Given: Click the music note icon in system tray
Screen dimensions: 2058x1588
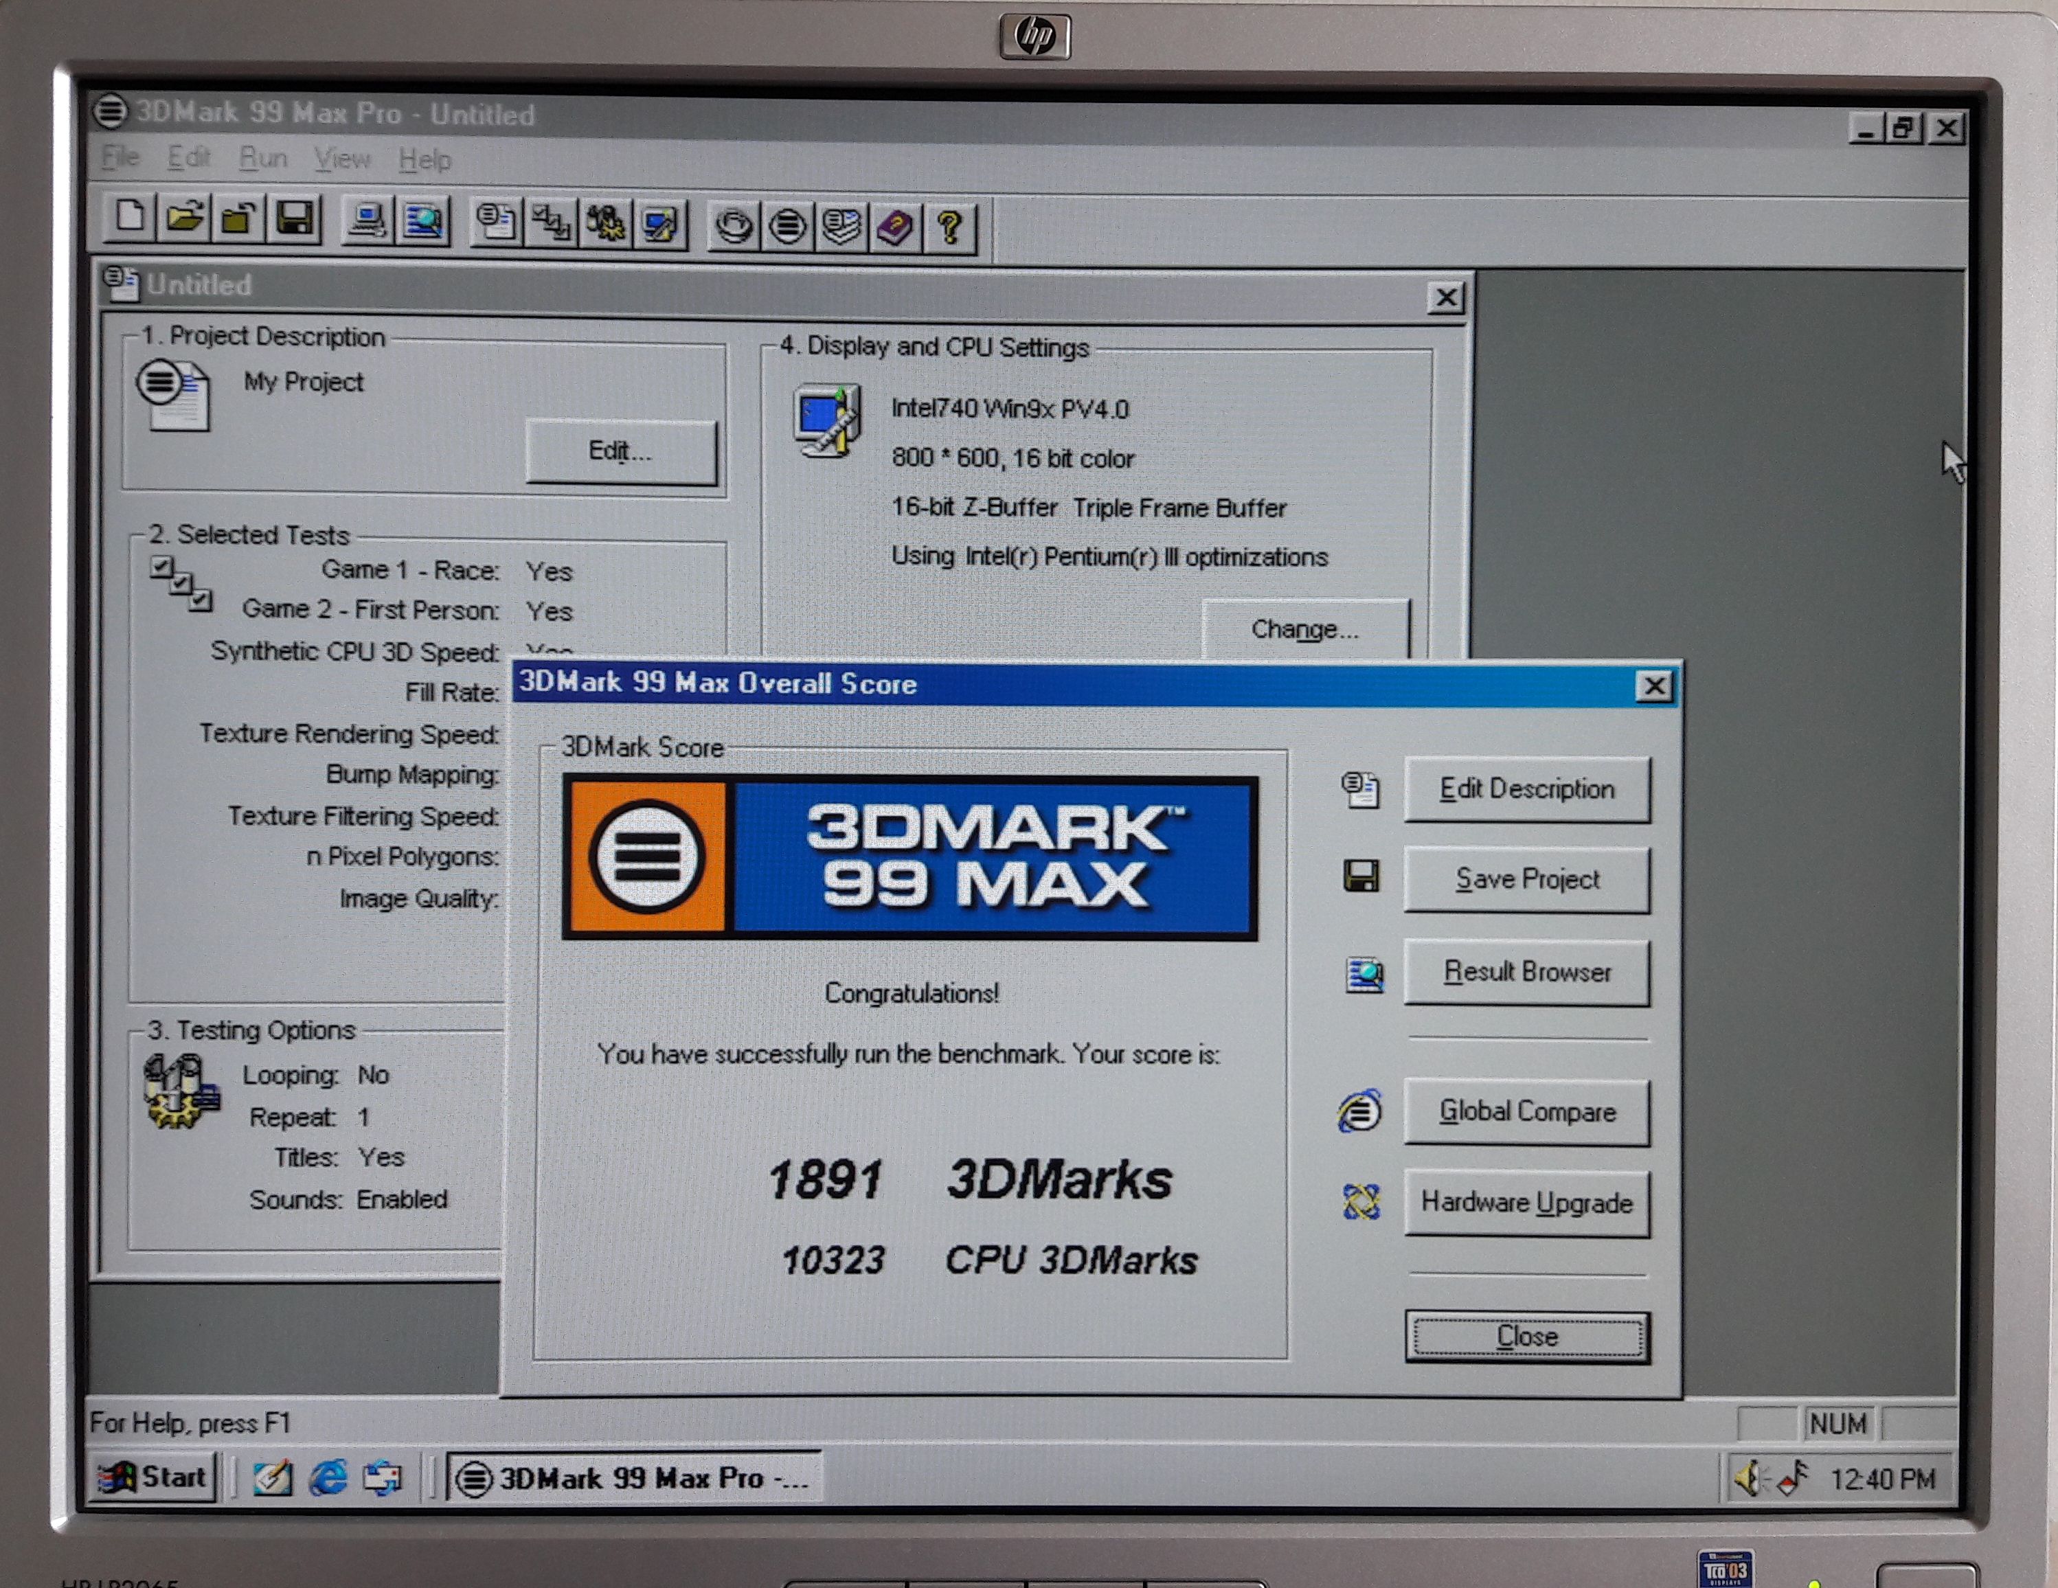Looking at the screenshot, I should point(1792,1477).
